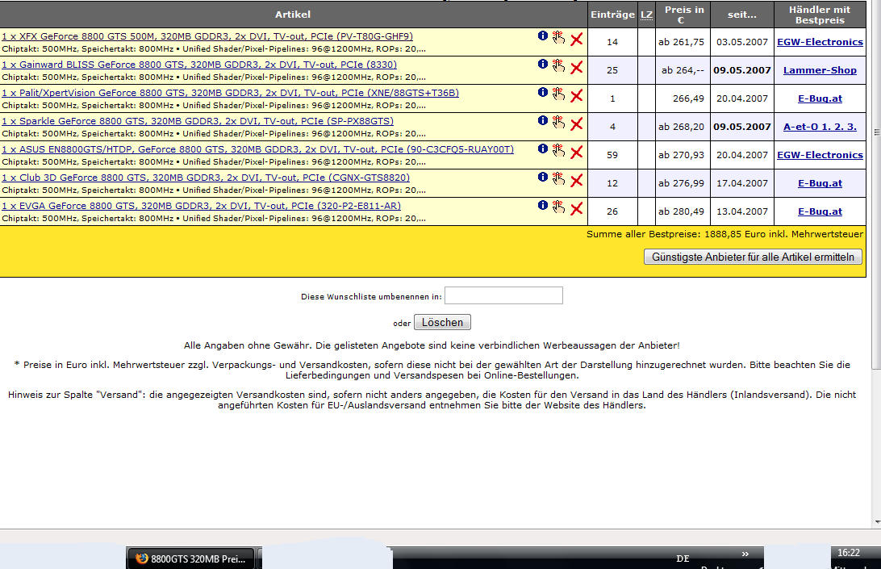Click entries count 59 in ASUS row
881x569 pixels.
tap(612, 155)
